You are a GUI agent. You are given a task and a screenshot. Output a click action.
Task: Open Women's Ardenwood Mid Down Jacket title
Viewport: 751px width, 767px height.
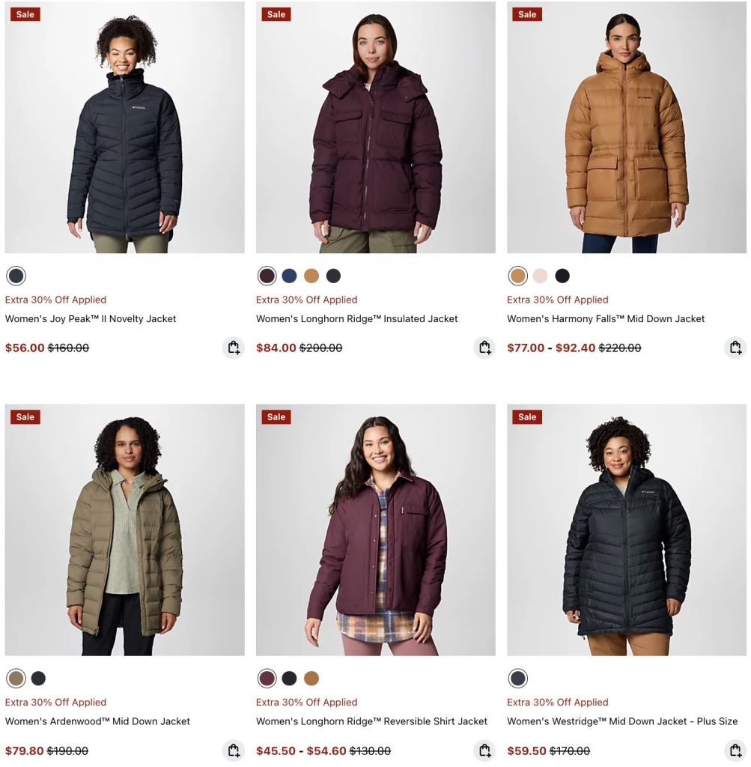click(x=97, y=721)
